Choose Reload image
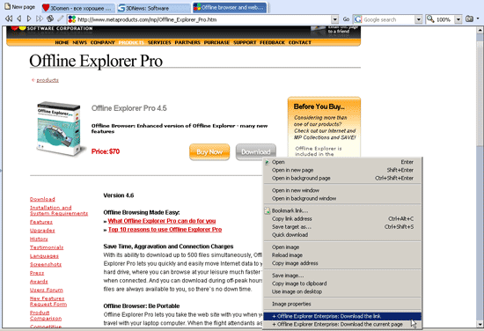Viewport: 484px width, 331px height. [x=342, y=255]
